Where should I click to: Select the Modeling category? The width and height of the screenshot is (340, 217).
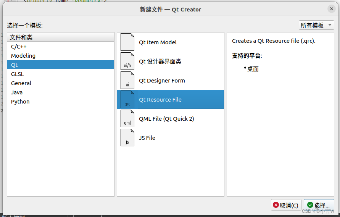click(x=61, y=55)
